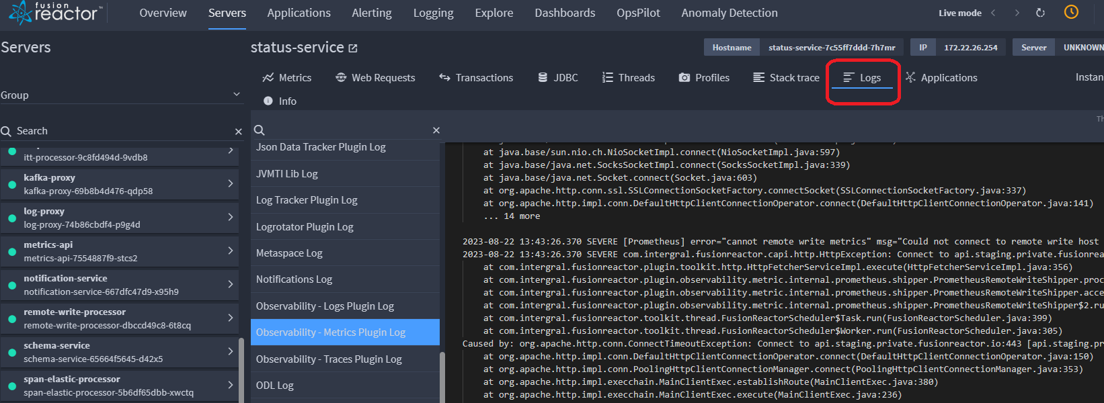The image size is (1104, 403).
Task: Expand the itt-processor server entry
Action: click(x=231, y=150)
